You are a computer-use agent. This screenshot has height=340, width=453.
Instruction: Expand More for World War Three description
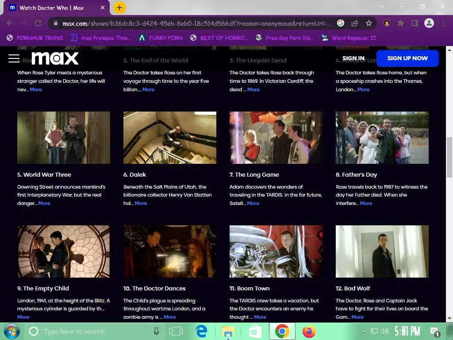44,203
